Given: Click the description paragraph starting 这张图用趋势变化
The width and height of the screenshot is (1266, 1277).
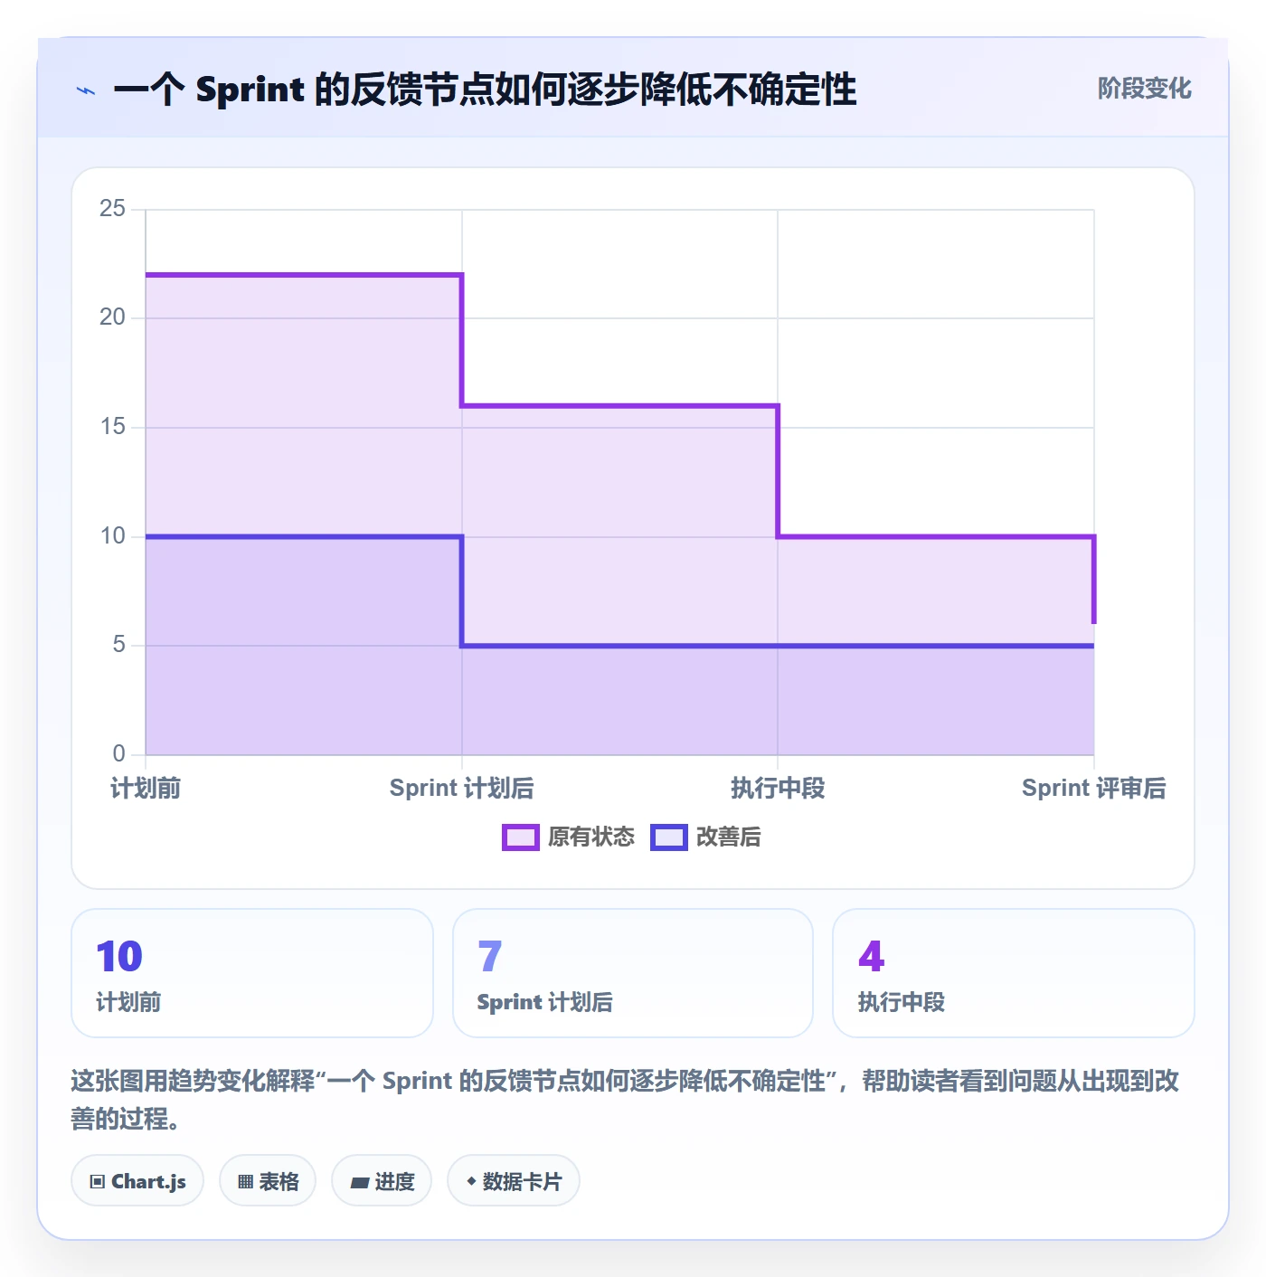Looking at the screenshot, I should coord(626,1100).
